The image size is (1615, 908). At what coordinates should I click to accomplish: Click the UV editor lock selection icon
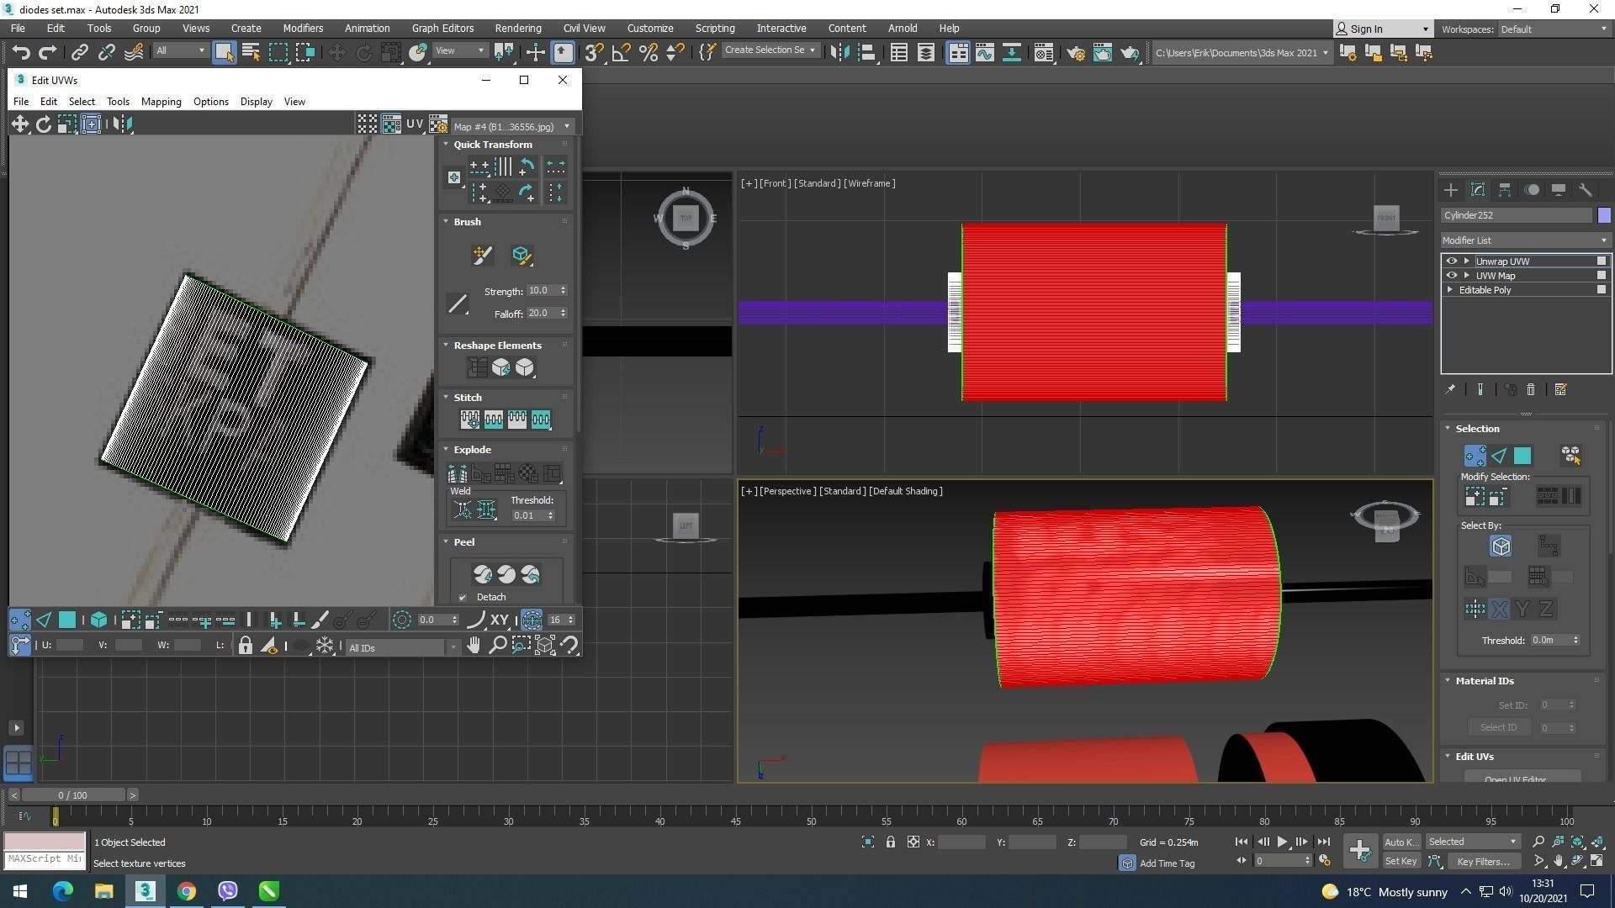coord(245,646)
